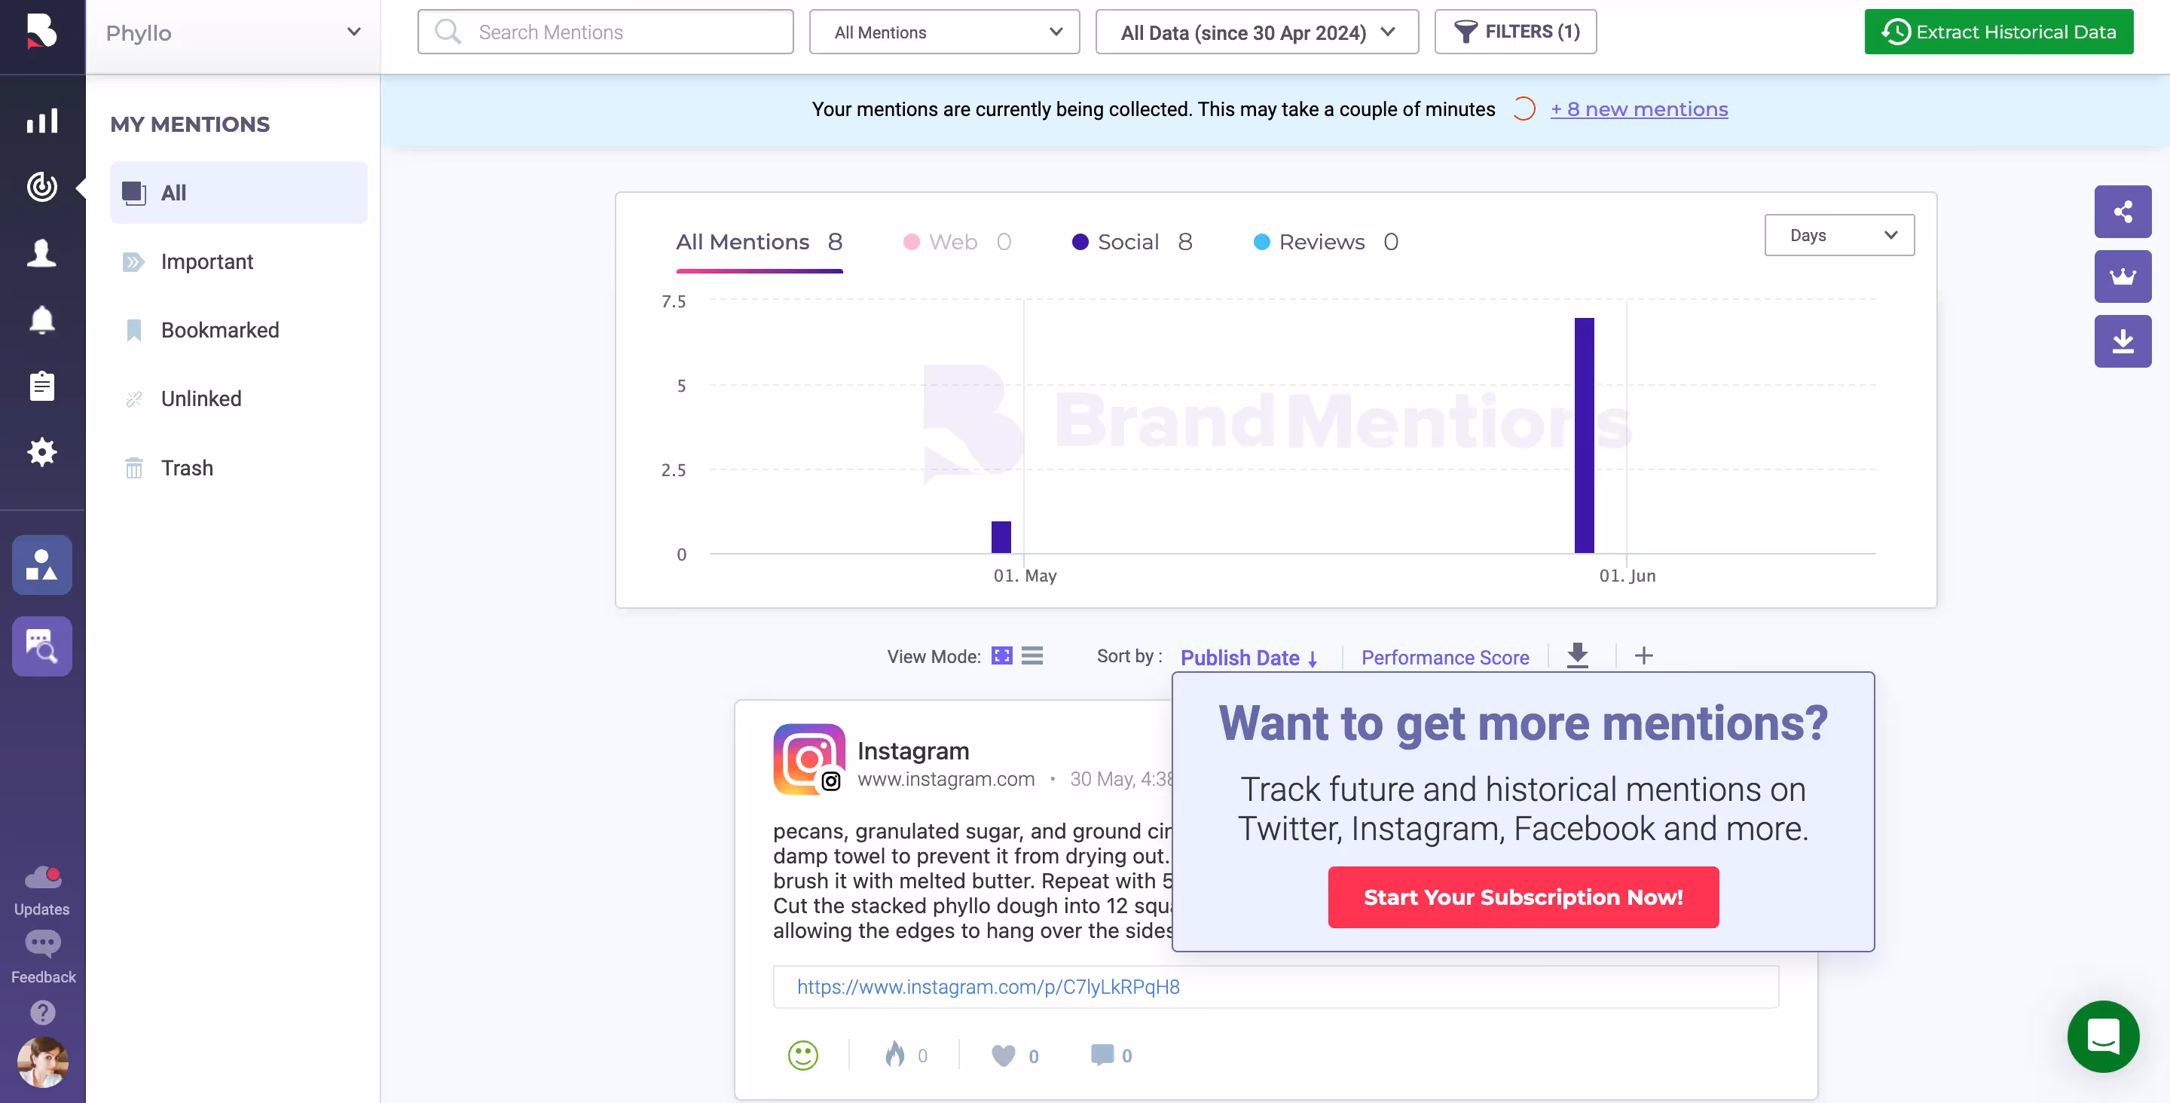Image resolution: width=2170 pixels, height=1103 pixels.
Task: Click the plus icon beside Performance Score
Action: 1643,655
